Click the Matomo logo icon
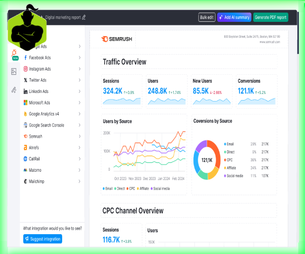Image resolution: width=305 pixels, height=254 pixels. (x=25, y=170)
